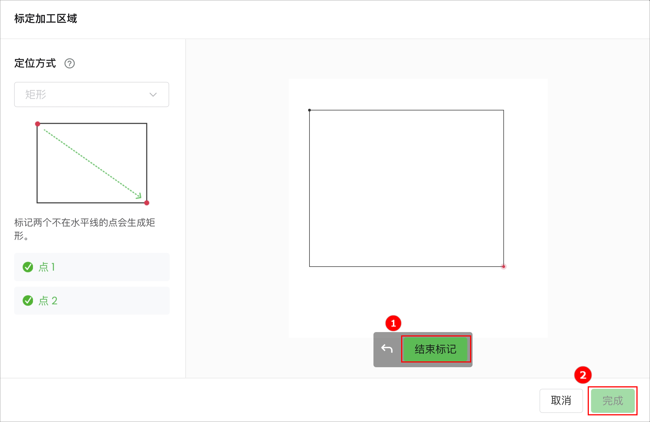The image size is (650, 422).
Task: Click the chevron arrow in 矩形 dropdown
Action: tap(153, 95)
